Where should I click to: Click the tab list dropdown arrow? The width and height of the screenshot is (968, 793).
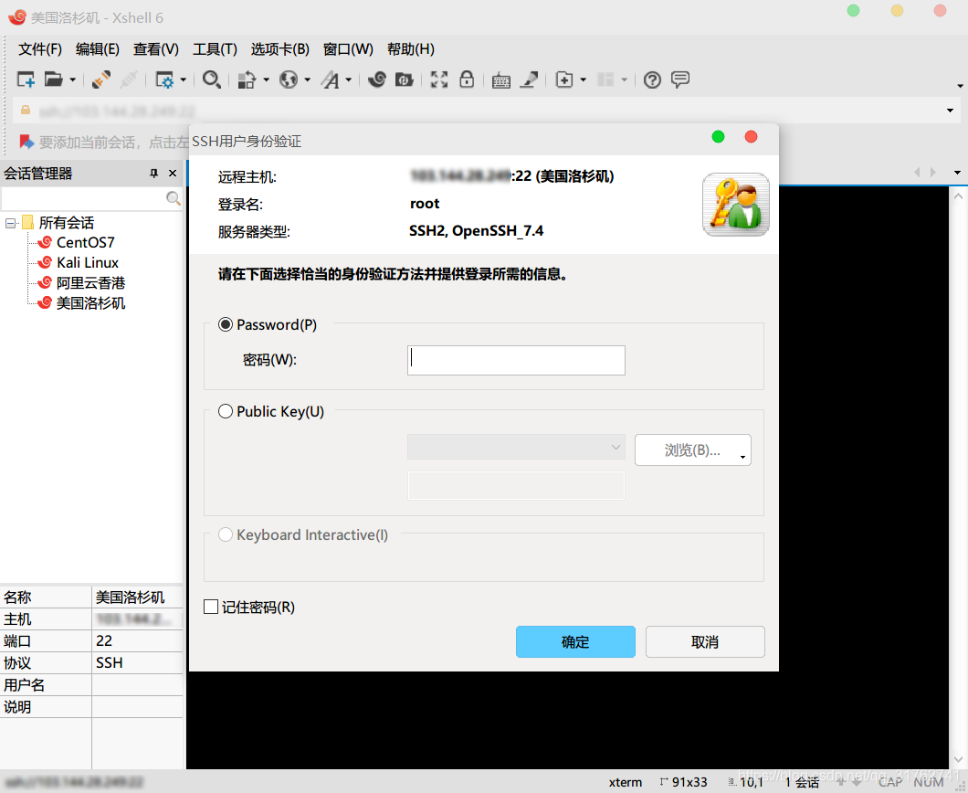[958, 173]
